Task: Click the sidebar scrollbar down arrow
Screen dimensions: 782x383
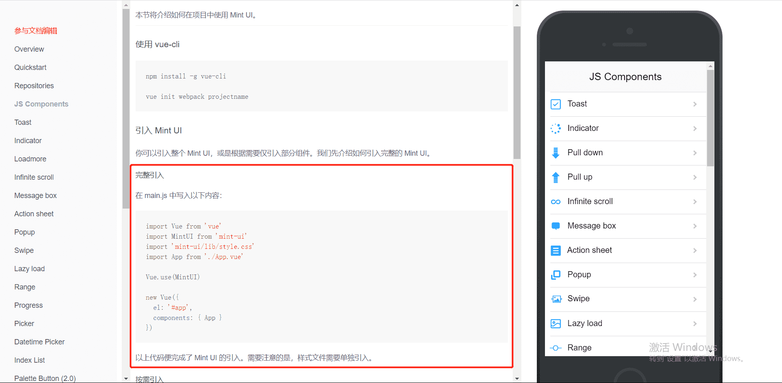Action: [x=126, y=379]
